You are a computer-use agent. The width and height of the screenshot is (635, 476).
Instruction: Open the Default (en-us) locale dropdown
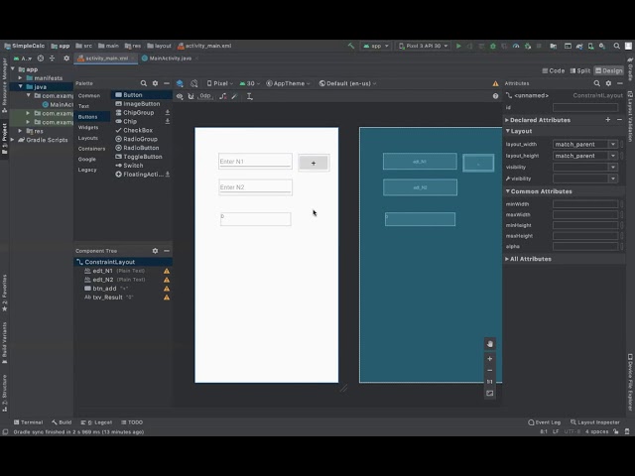(x=347, y=83)
